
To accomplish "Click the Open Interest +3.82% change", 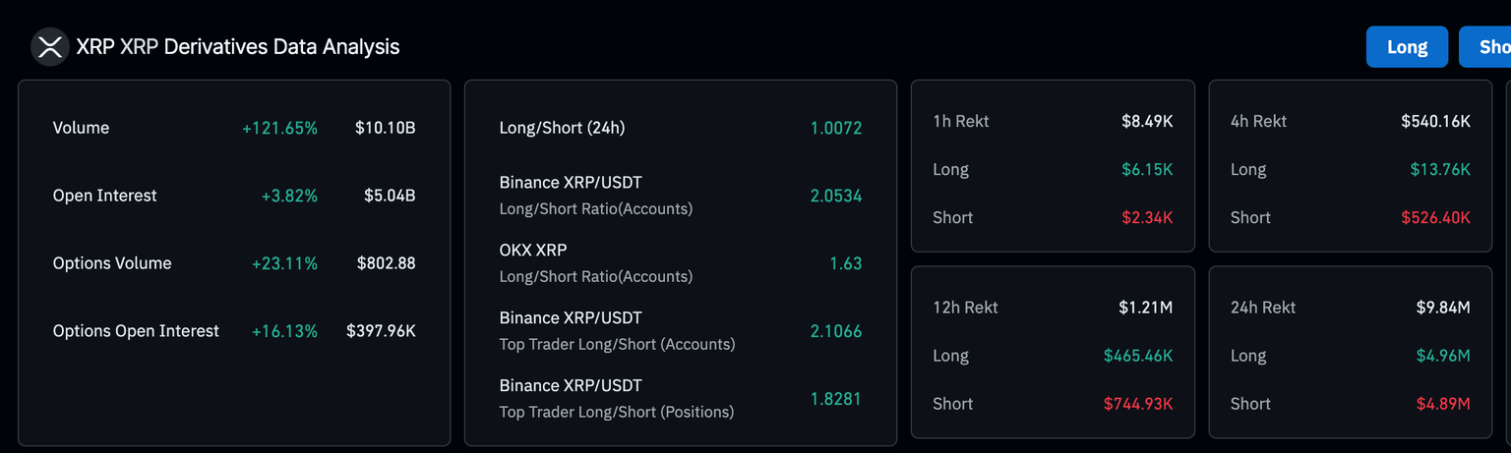I will pyautogui.click(x=289, y=196).
